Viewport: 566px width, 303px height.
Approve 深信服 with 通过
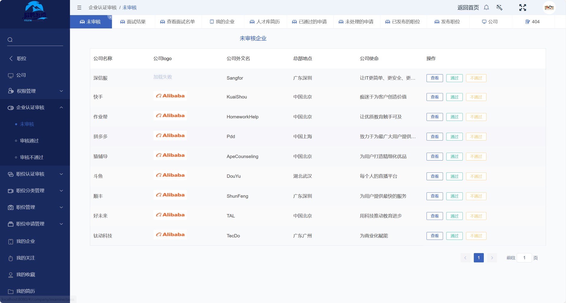(454, 78)
